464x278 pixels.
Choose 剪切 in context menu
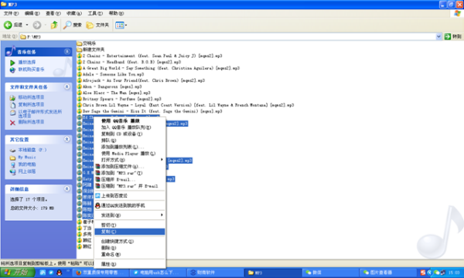pos(130,225)
